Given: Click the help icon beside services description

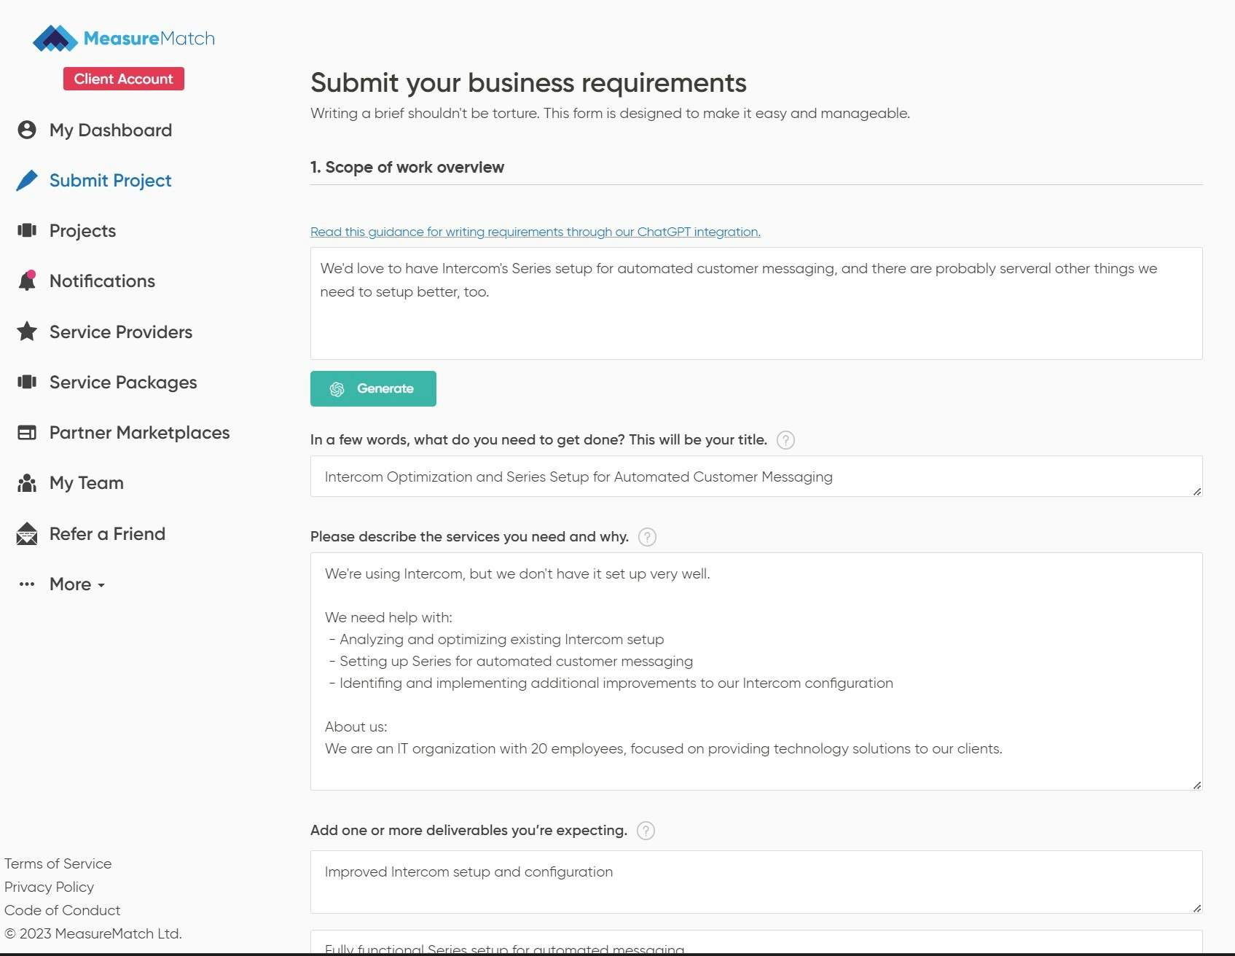Looking at the screenshot, I should (647, 537).
